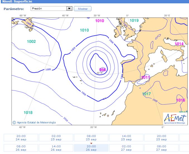Select the 08:00 27 sep time slot
The image size is (189, 154).
click(161, 148)
